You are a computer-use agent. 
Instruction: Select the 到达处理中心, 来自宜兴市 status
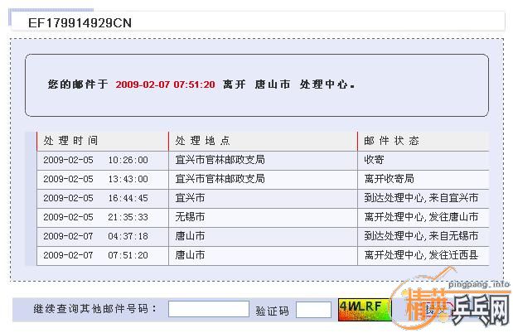pos(421,198)
